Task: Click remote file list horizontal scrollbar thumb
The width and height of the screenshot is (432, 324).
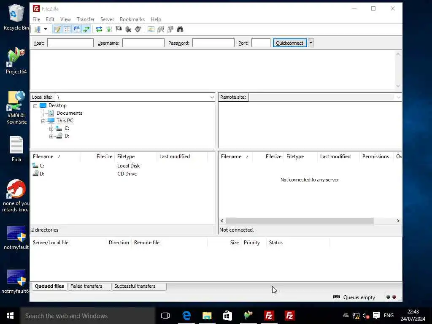Action: click(300, 221)
